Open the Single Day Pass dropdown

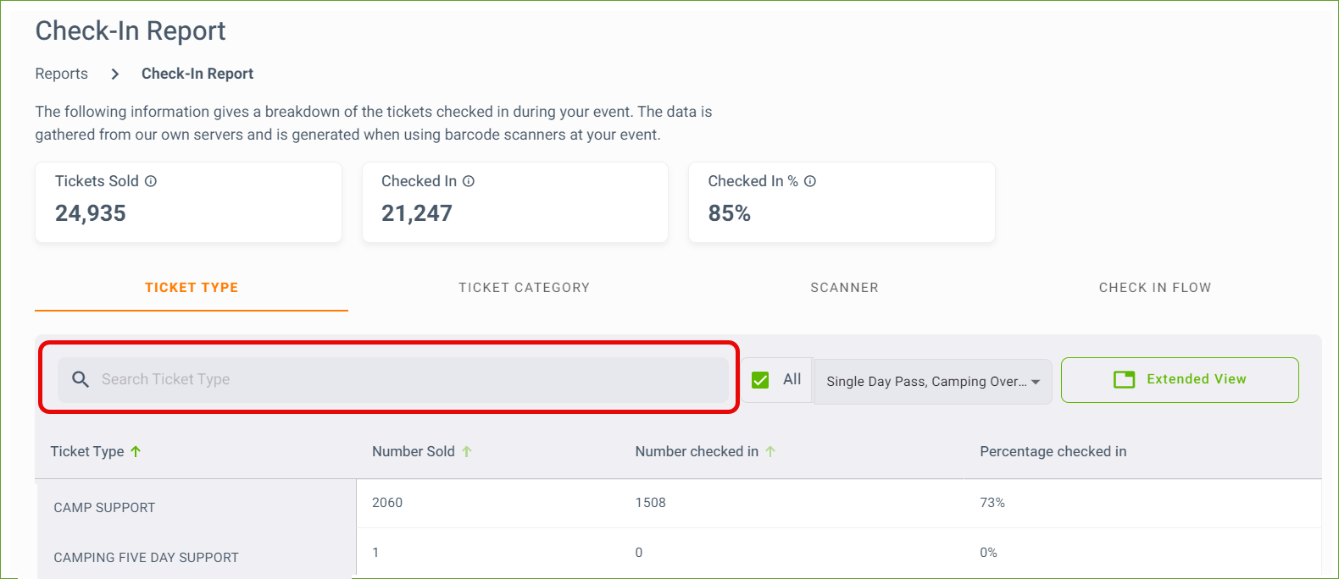click(933, 382)
